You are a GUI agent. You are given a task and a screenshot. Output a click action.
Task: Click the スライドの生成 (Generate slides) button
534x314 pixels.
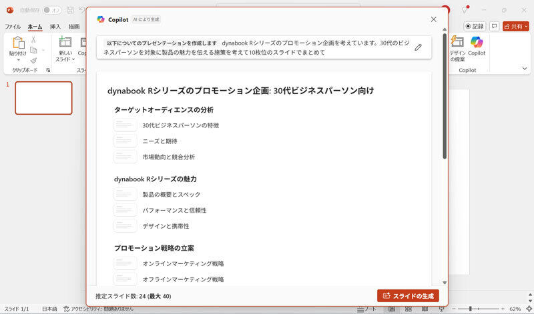click(408, 295)
